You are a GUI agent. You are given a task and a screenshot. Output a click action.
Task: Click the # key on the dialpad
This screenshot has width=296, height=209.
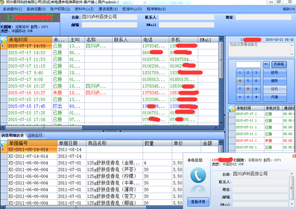[x=256, y=97]
